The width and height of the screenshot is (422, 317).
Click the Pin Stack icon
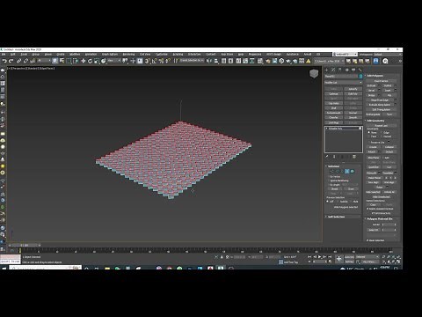point(327,157)
